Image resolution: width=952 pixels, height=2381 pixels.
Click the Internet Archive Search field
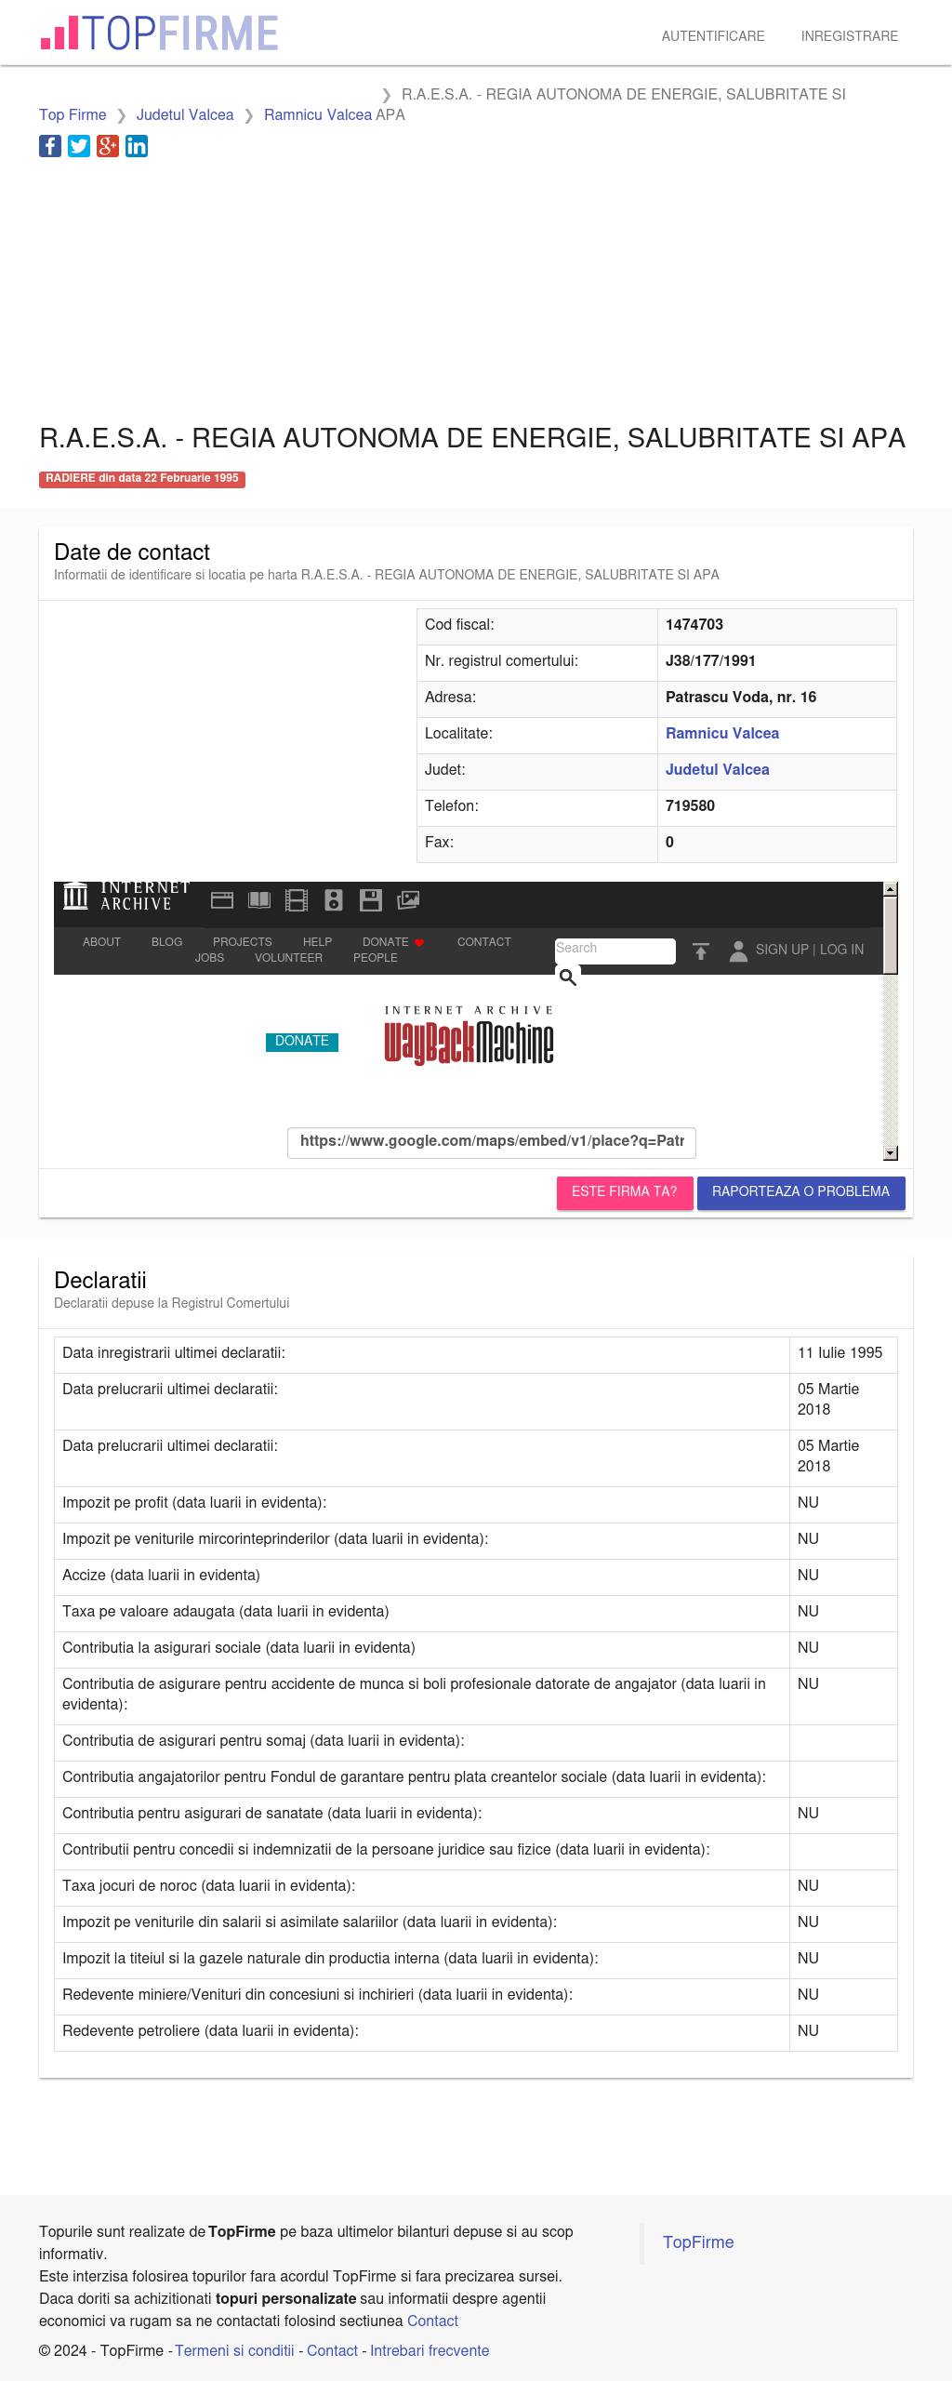[615, 951]
